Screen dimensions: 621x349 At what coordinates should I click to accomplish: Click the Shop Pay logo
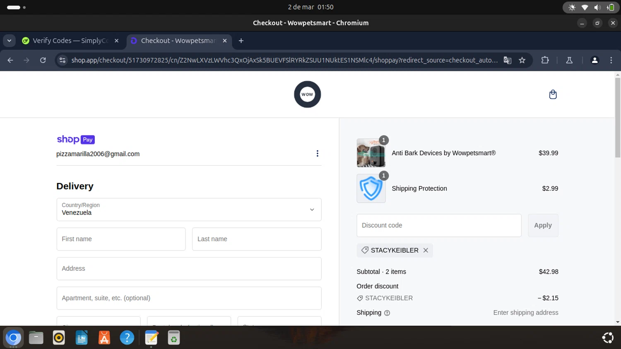[x=76, y=140]
